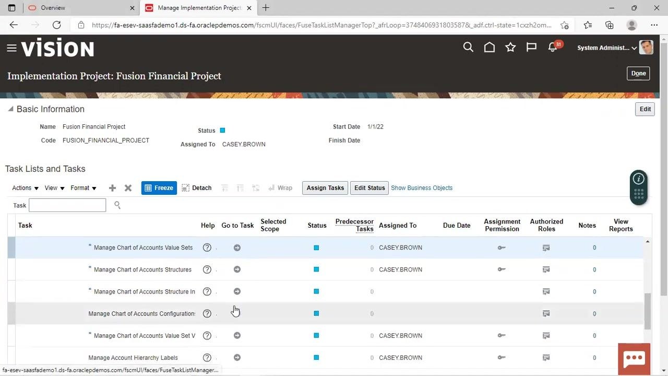Image resolution: width=668 pixels, height=376 pixels.
Task: Open notes count for Manage Chart of Accounts Value Sets
Action: point(594,248)
